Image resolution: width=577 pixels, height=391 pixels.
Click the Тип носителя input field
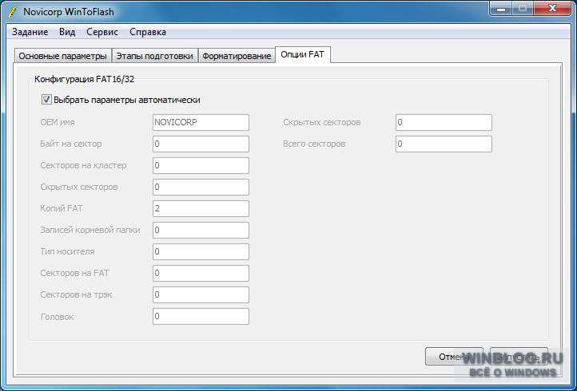click(x=201, y=251)
